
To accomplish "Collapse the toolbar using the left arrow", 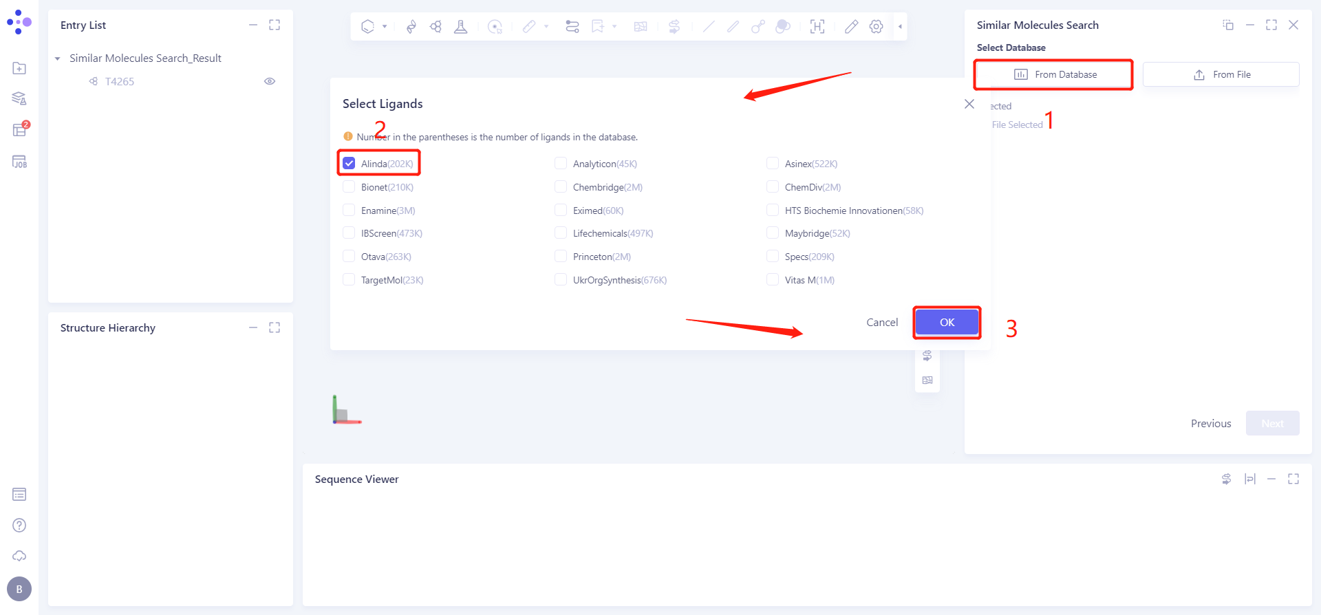I will [x=900, y=27].
